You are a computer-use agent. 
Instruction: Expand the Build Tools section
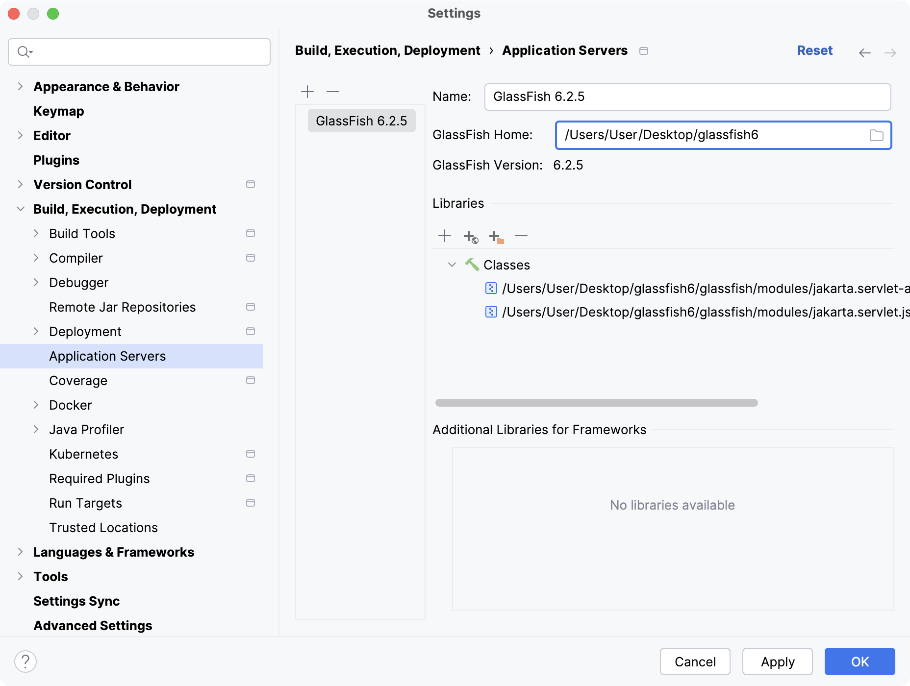36,234
